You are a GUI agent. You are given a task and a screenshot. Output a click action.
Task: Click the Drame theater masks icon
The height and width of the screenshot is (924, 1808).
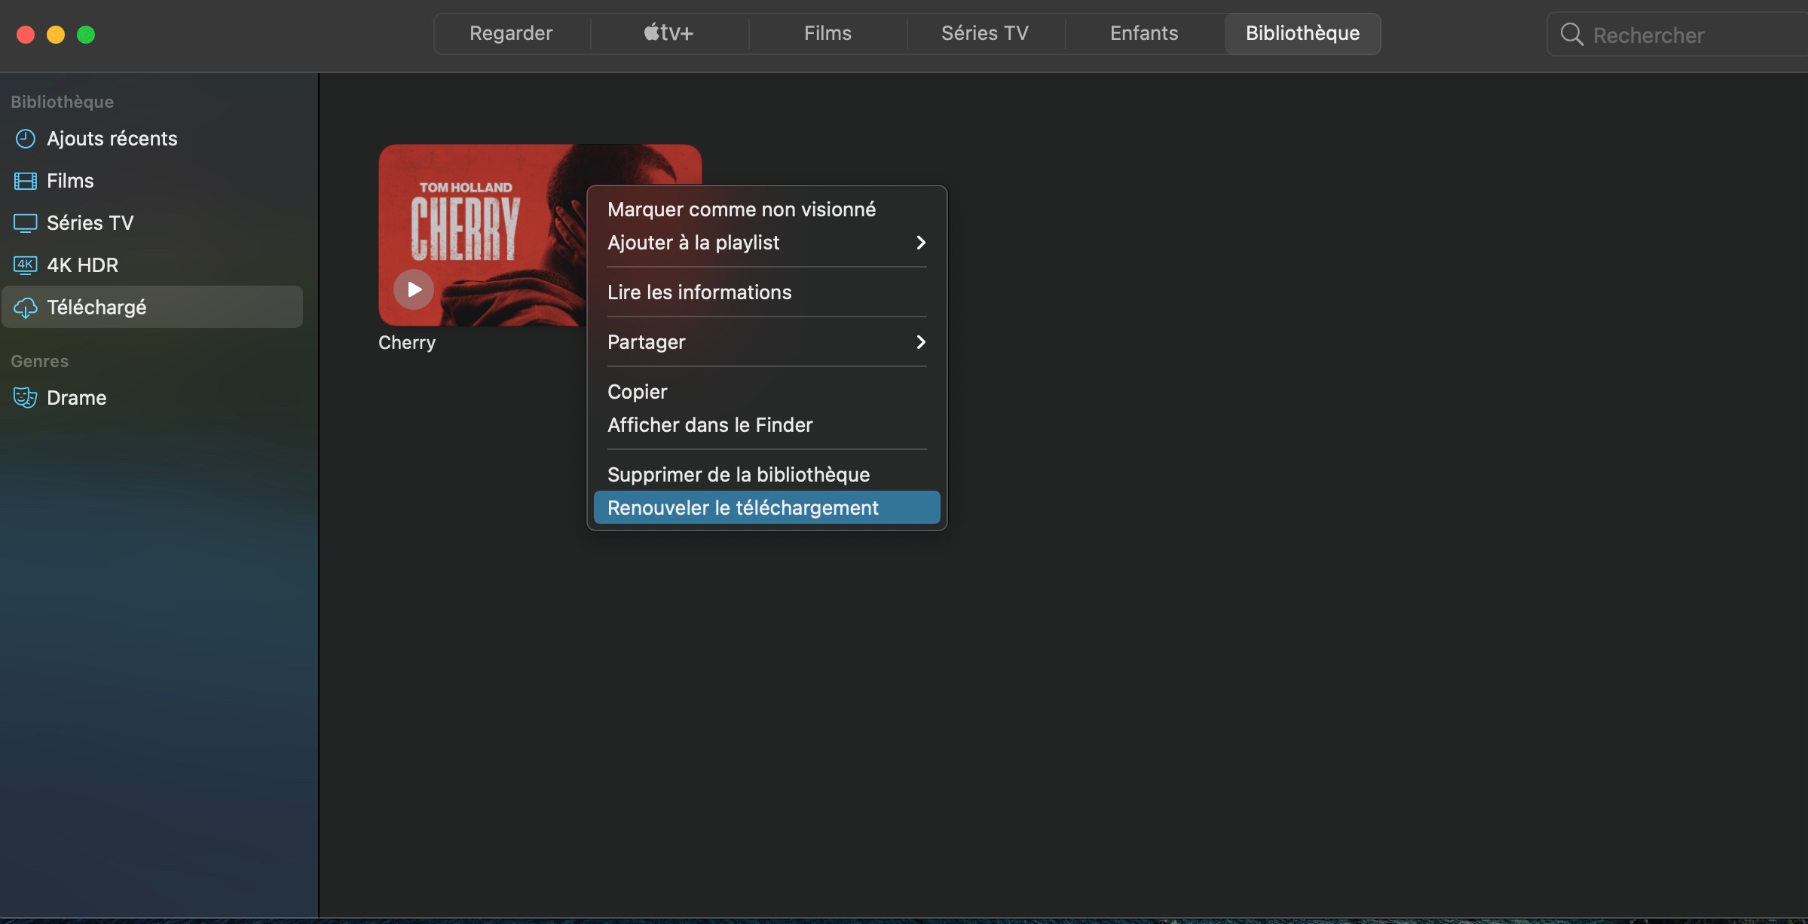point(26,398)
